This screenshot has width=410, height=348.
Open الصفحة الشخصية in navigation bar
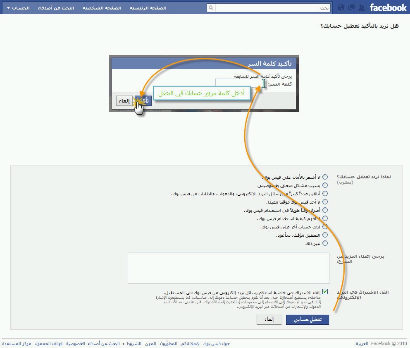(x=102, y=8)
